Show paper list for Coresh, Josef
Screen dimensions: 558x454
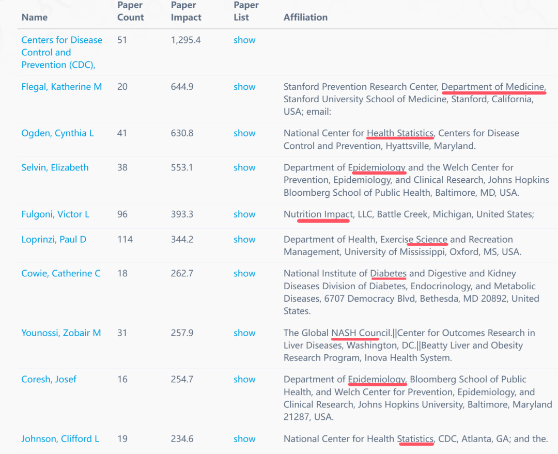pos(244,379)
